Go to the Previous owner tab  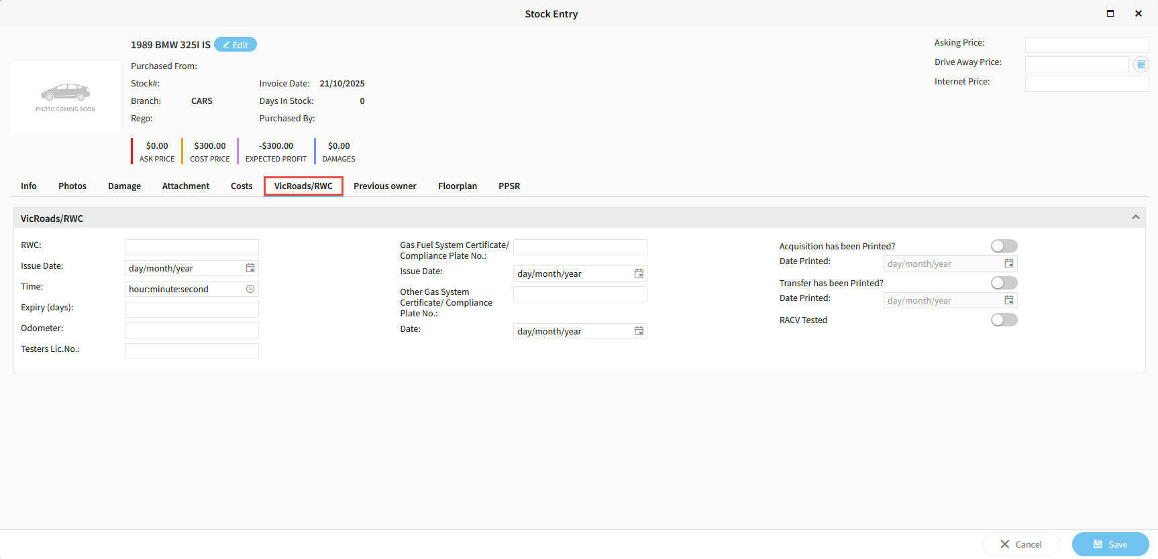tap(384, 186)
